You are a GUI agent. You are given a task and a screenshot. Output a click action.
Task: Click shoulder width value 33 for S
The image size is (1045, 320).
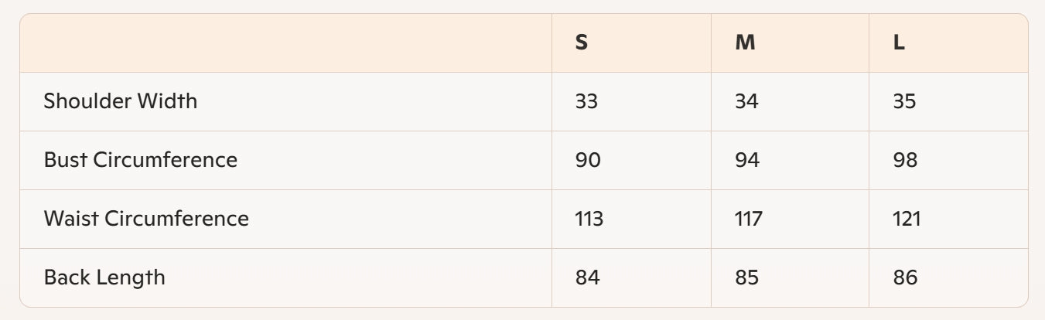586,101
